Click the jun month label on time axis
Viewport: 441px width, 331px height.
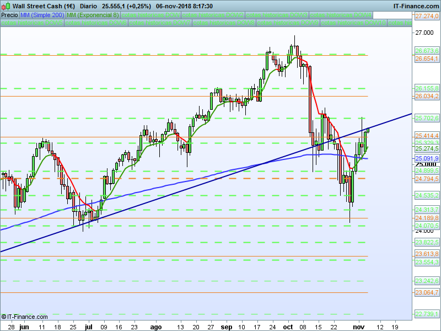click(x=24, y=327)
